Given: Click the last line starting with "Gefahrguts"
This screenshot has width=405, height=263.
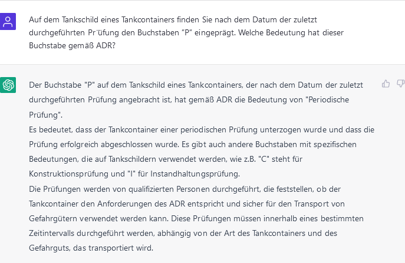Looking at the screenshot, I should 91,248.
